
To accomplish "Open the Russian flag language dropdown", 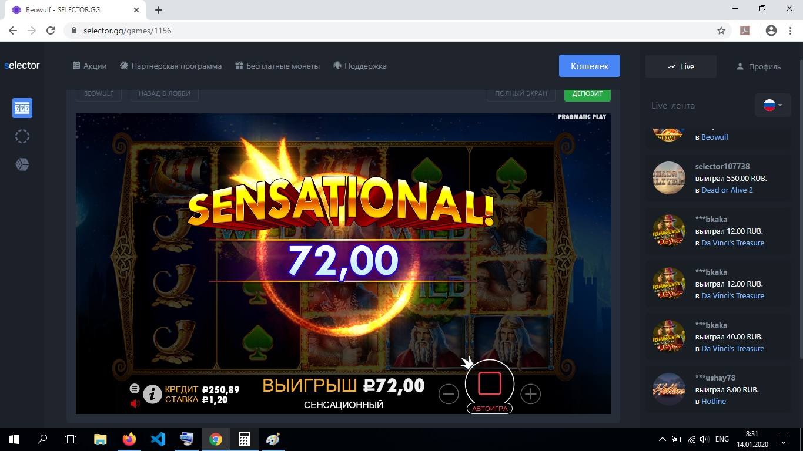I will [773, 106].
